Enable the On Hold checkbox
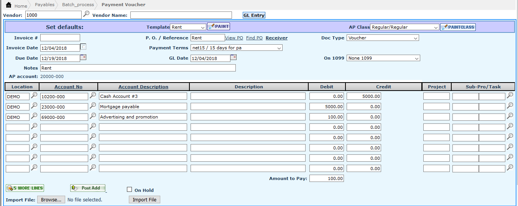This screenshot has width=518, height=206. 130,190
